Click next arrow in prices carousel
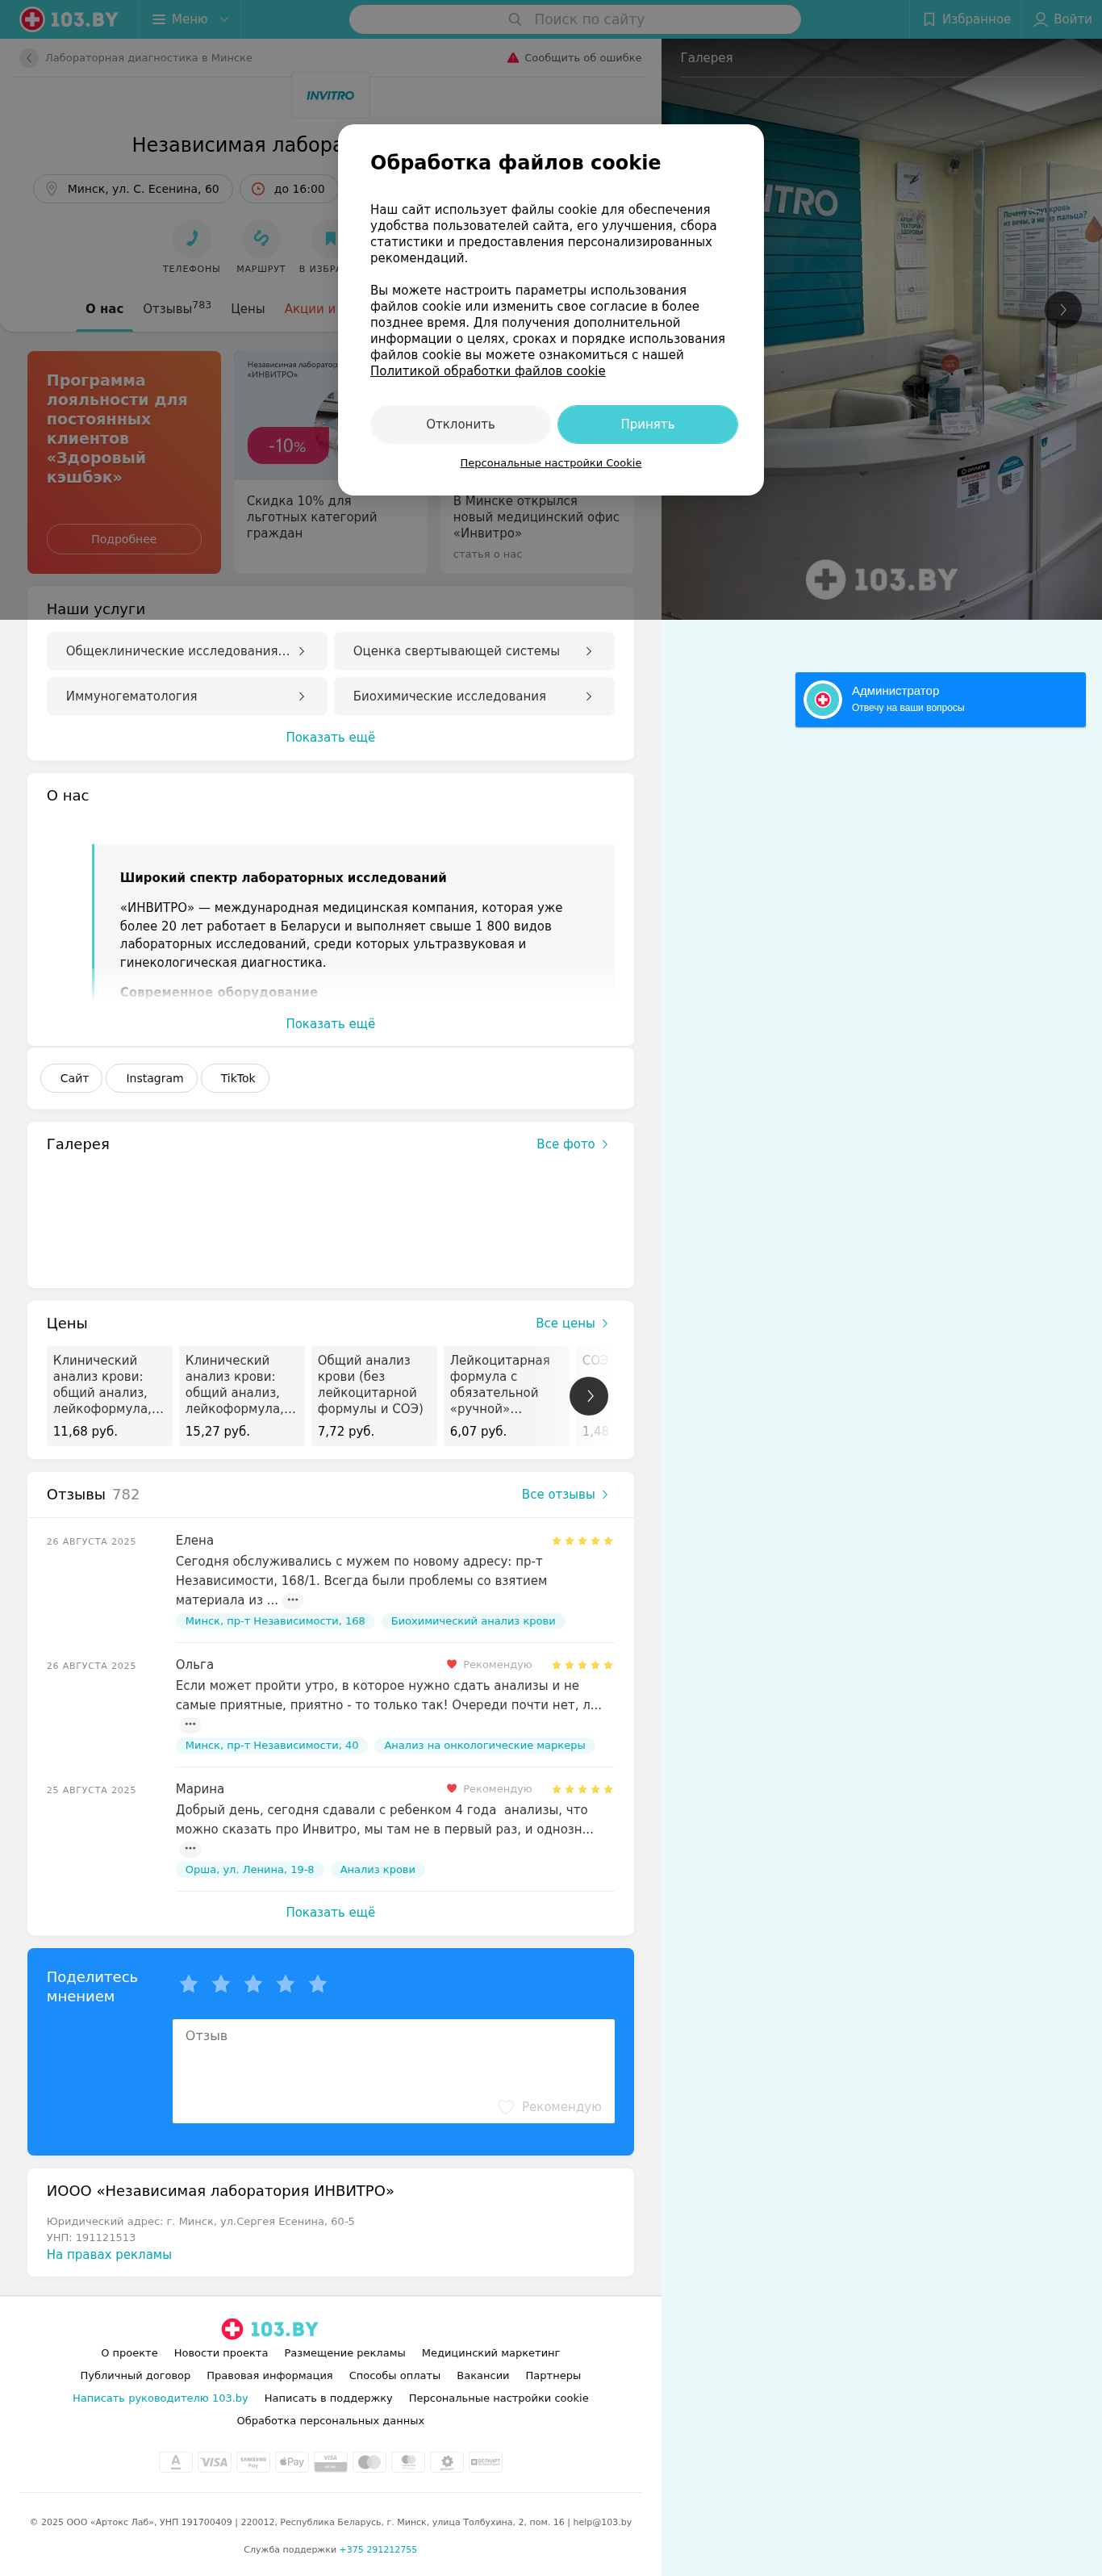Screen dimensions: 1102x2576 point(589,1396)
